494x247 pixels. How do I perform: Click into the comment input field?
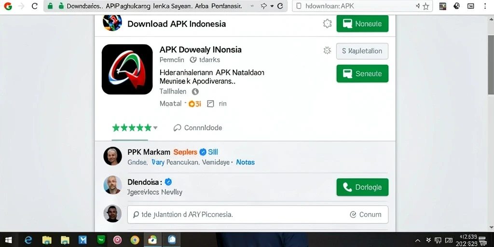coord(258,215)
